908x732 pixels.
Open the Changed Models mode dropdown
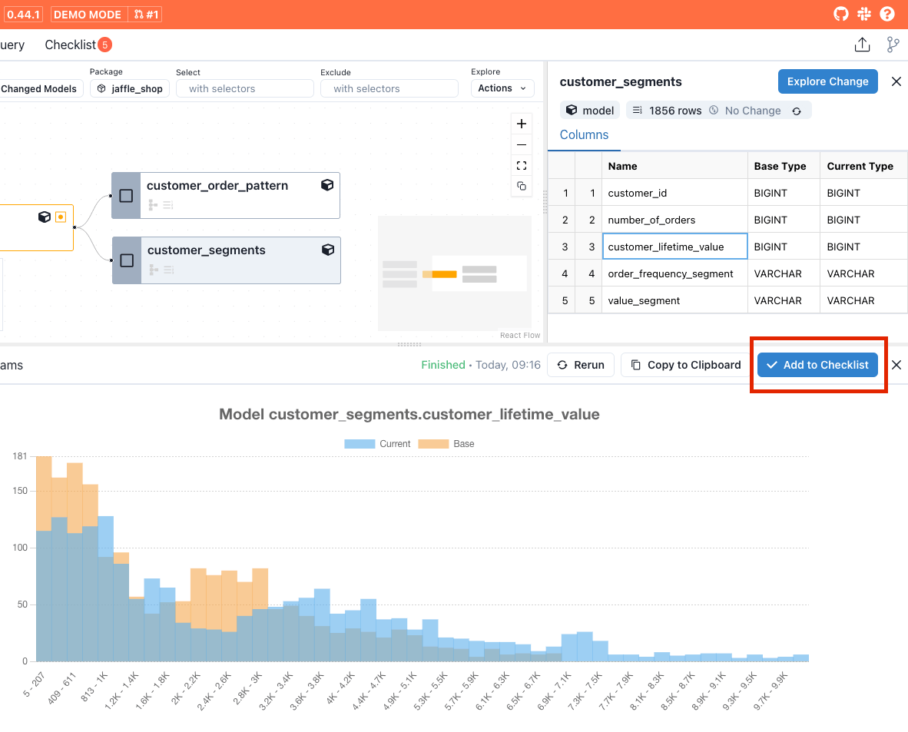pos(38,88)
